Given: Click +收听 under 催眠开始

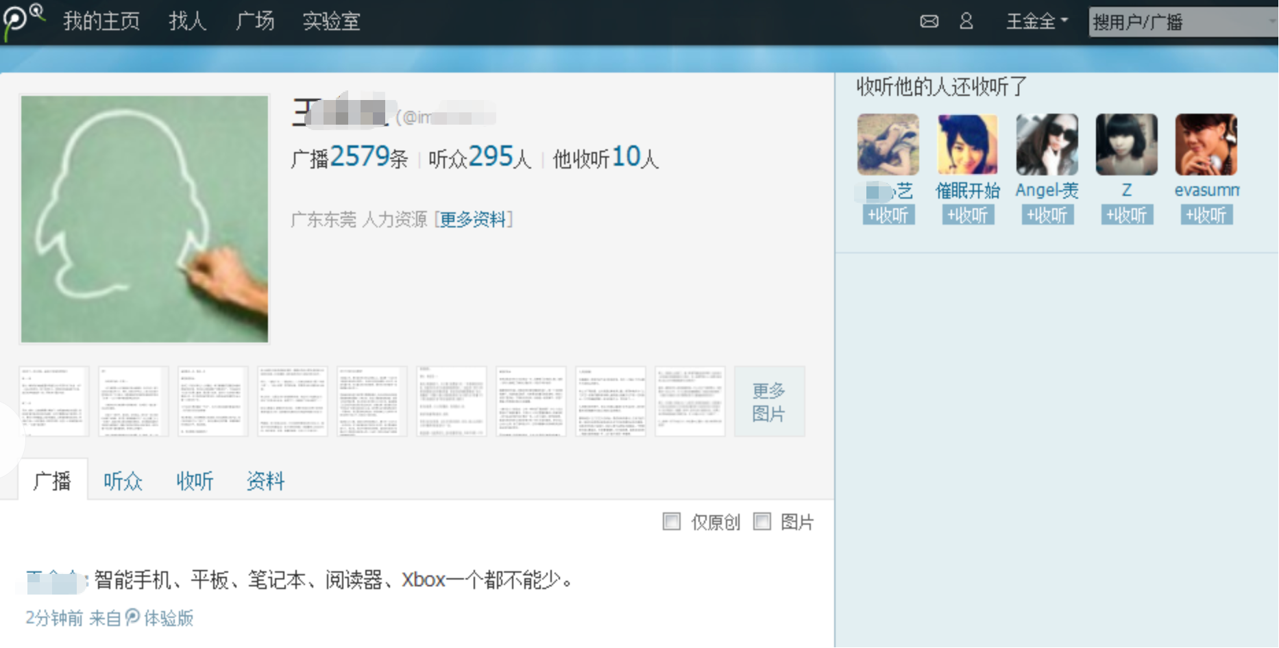Looking at the screenshot, I should [968, 215].
